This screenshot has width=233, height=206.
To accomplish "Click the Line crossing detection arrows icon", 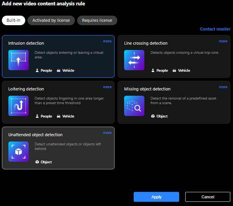I will point(134,60).
